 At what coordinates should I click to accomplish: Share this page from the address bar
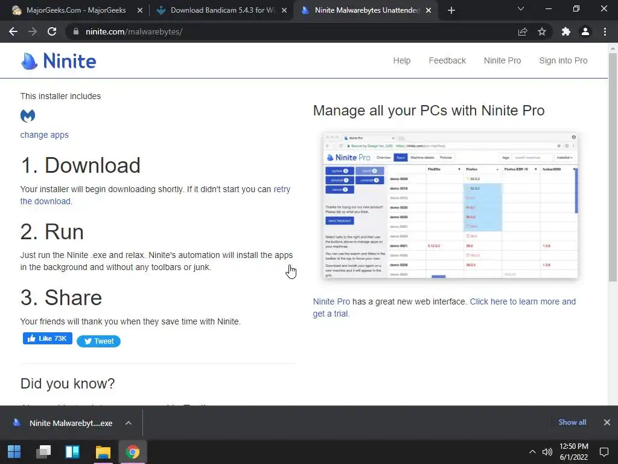click(523, 31)
